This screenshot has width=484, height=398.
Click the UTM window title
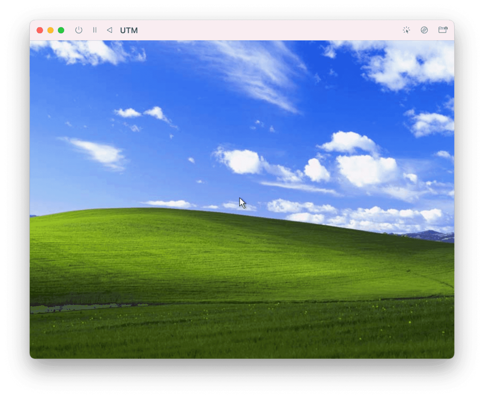[x=129, y=30]
